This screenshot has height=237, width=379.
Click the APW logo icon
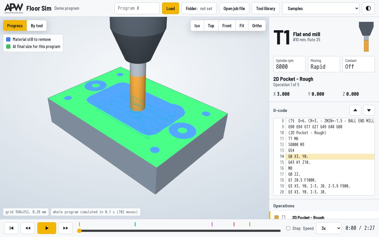click(x=14, y=8)
